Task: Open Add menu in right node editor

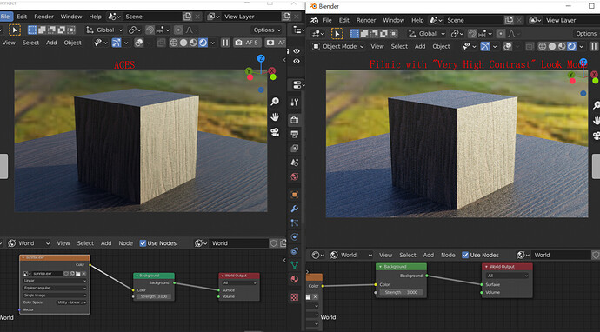Action: [x=428, y=256]
